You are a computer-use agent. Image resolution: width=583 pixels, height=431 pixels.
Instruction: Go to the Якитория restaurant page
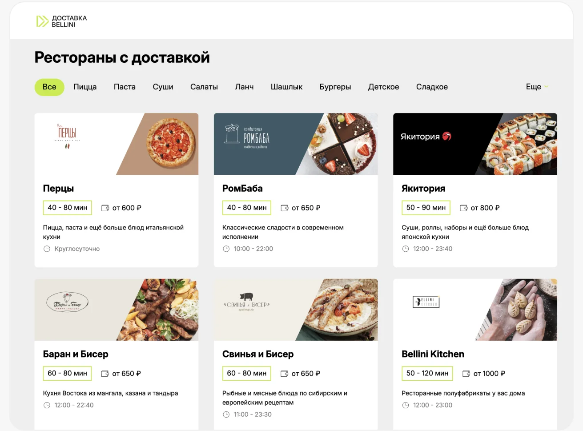(423, 189)
